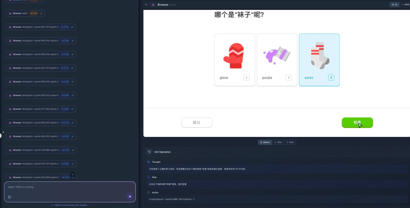Click the Browser icon in the panel header

click(x=153, y=5)
